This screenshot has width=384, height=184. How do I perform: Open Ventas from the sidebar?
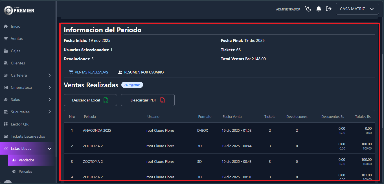pos(17,38)
